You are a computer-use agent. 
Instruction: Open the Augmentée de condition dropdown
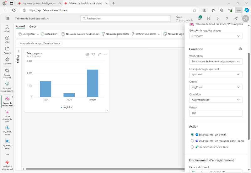(x=216, y=100)
